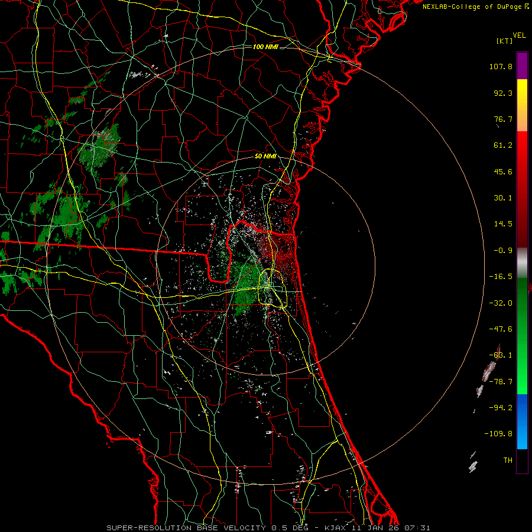Click the 107.8 value on velocity scale
This screenshot has width=532, height=532.
point(501,66)
